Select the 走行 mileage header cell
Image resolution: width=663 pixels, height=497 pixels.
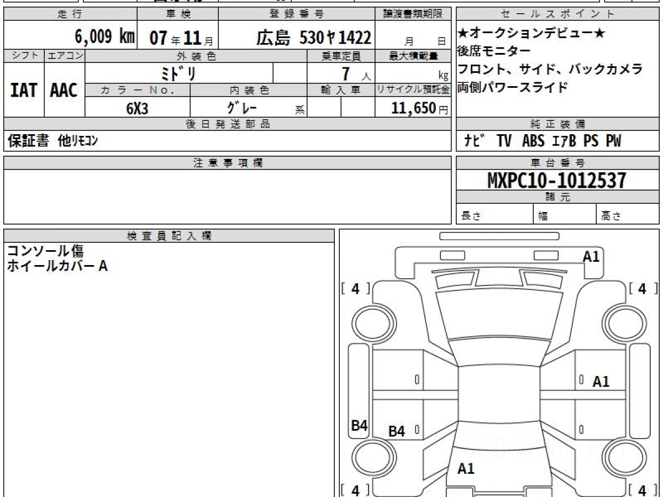pyautogui.click(x=70, y=14)
